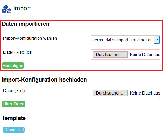Open the Import-Konfiguration wählen dropdown arrow
The height and width of the screenshot is (136, 164).
157,40
